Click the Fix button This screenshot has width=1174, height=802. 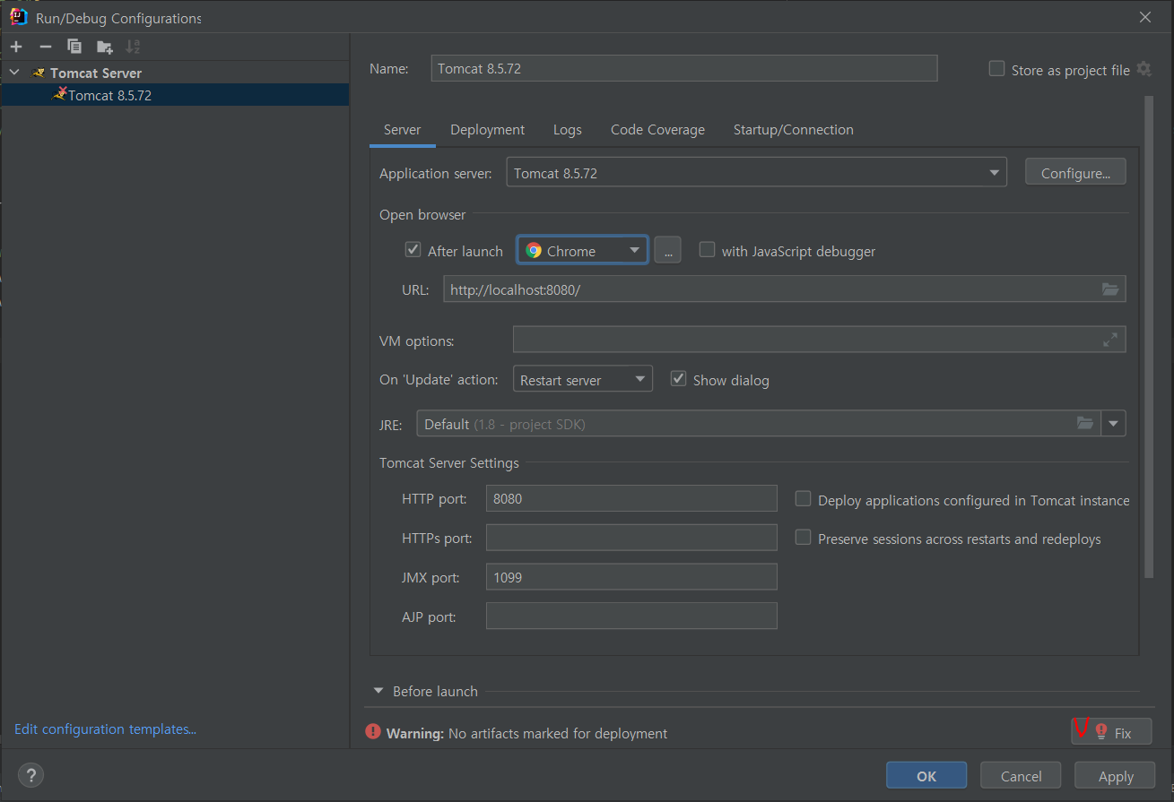tap(1111, 732)
